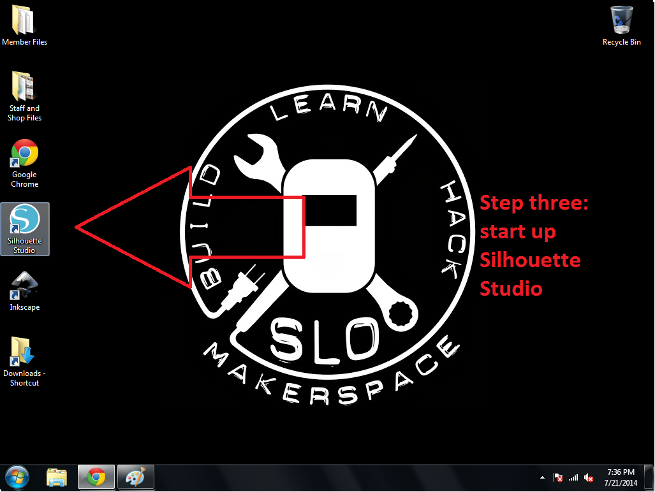Click the 'Google Chrome' icon label
The height and width of the screenshot is (492, 655).
click(x=24, y=179)
